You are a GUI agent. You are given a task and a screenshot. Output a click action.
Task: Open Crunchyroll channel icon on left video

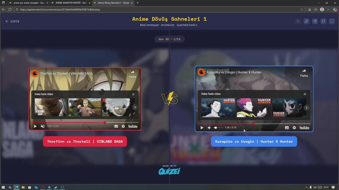[x=35, y=73]
